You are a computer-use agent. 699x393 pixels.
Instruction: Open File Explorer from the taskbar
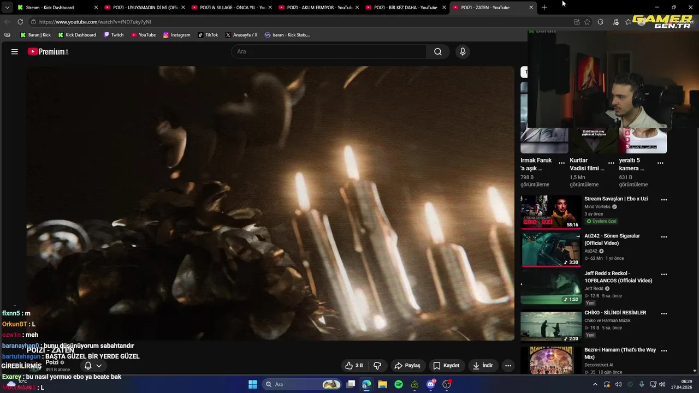[x=382, y=384]
